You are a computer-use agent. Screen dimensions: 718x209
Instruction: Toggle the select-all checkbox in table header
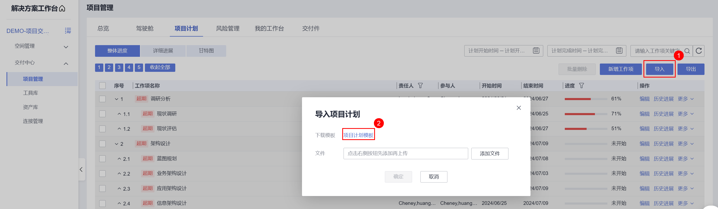pyautogui.click(x=103, y=86)
